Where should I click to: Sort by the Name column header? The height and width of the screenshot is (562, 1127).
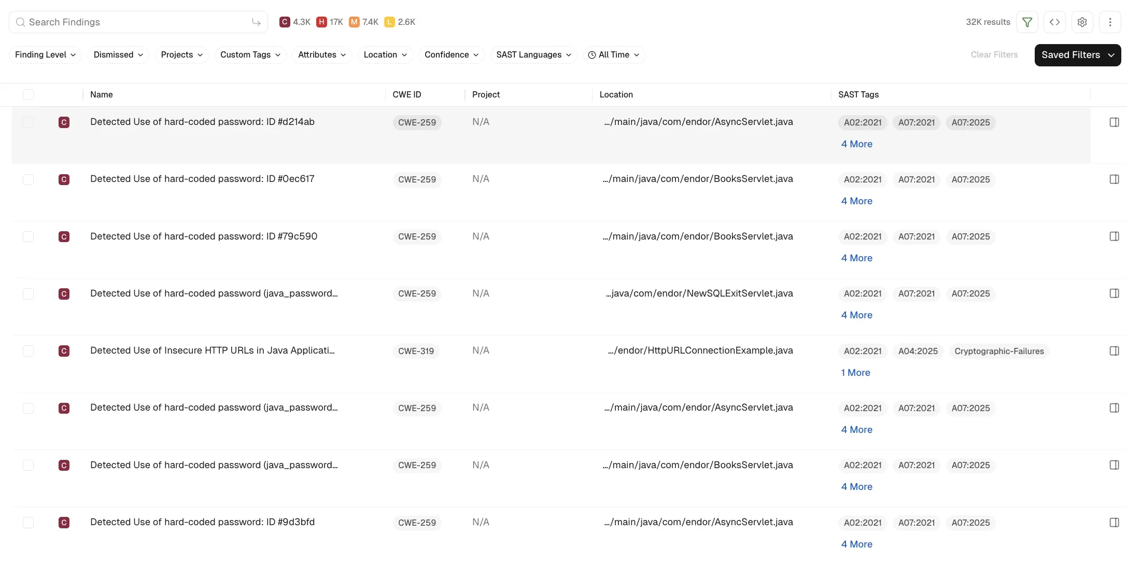pyautogui.click(x=102, y=94)
